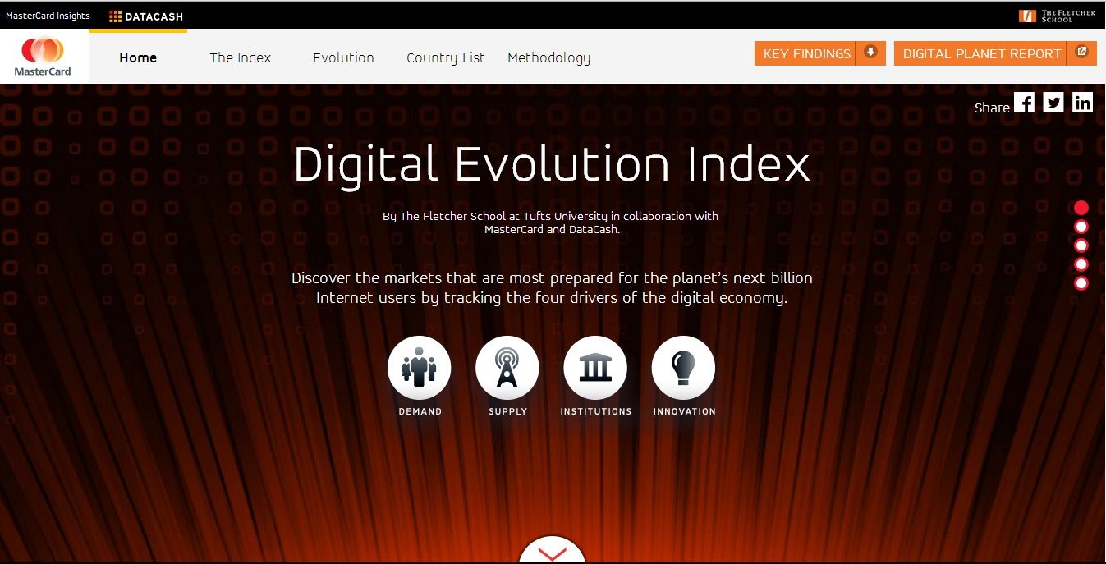1106x564 pixels.
Task: Select the Institutions building icon
Action: click(x=595, y=368)
